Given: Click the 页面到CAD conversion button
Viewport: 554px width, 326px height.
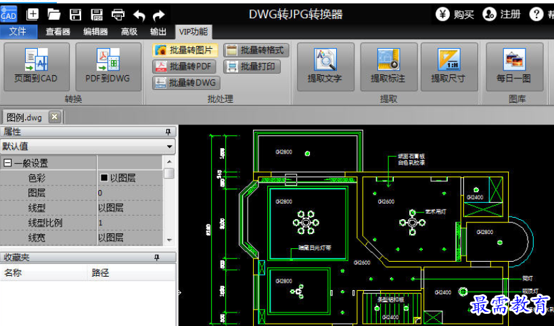Looking at the screenshot, I should click(x=37, y=67).
